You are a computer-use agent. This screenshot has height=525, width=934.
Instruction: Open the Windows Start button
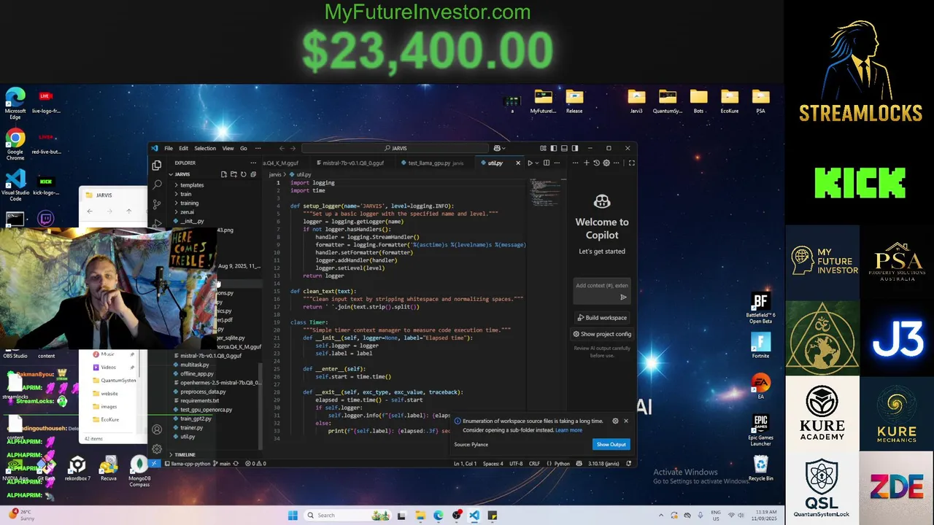[293, 516]
